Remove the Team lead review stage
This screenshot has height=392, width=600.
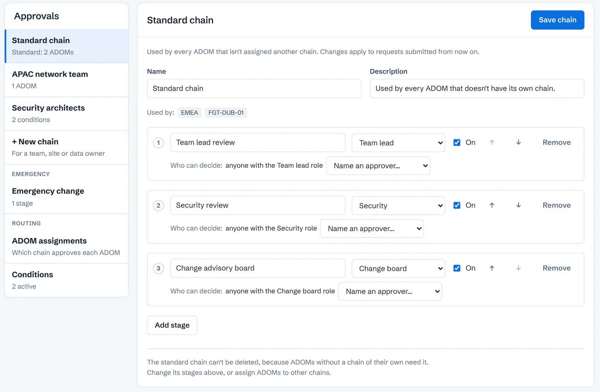tap(556, 142)
